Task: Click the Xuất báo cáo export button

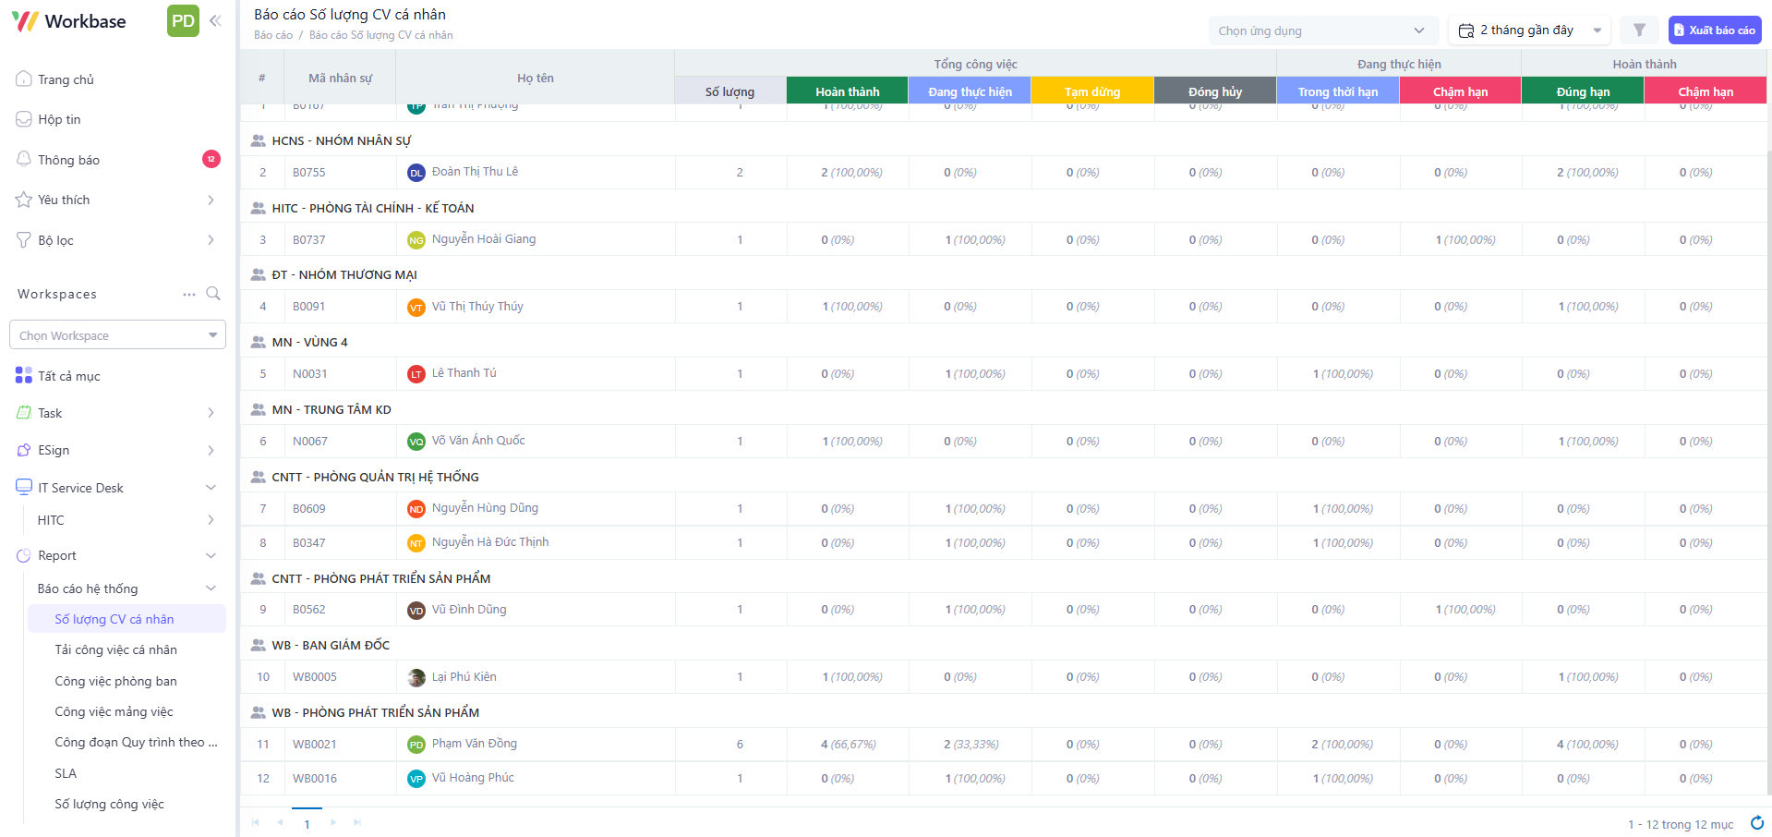Action: 1714,30
